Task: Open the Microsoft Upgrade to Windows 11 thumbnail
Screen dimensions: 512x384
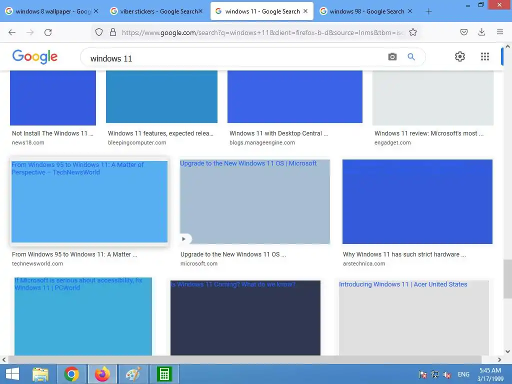Action: pos(254,201)
